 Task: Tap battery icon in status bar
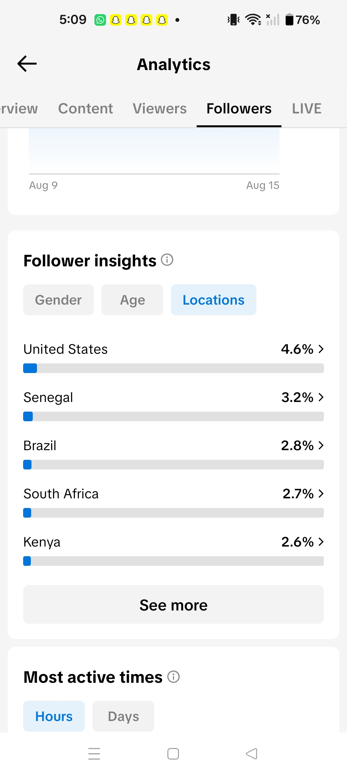tap(289, 20)
